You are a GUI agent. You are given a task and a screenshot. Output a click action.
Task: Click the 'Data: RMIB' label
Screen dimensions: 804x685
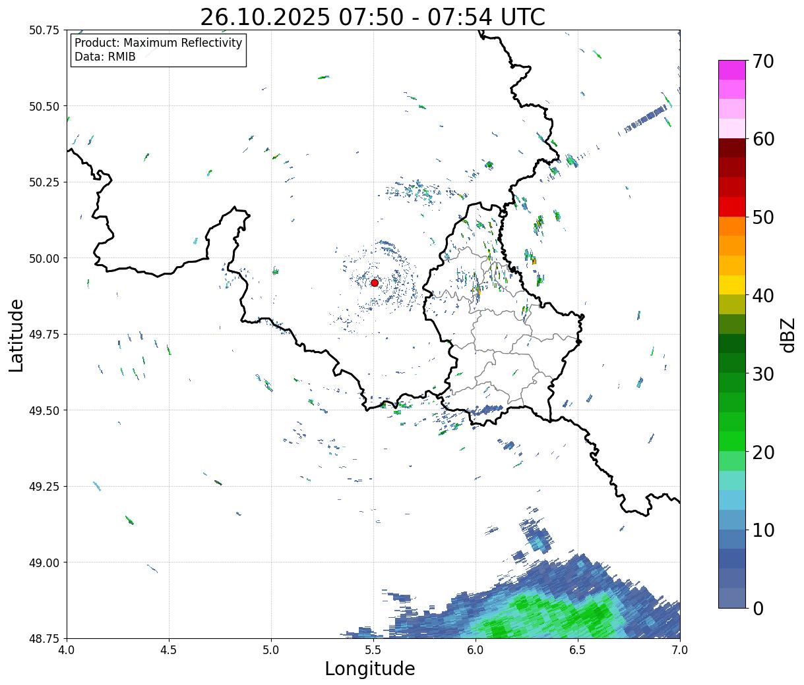point(105,57)
